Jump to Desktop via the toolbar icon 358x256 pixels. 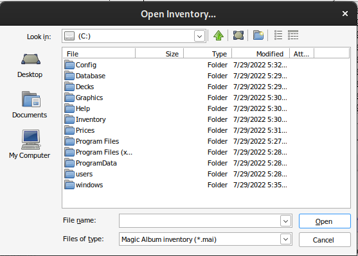[238, 35]
